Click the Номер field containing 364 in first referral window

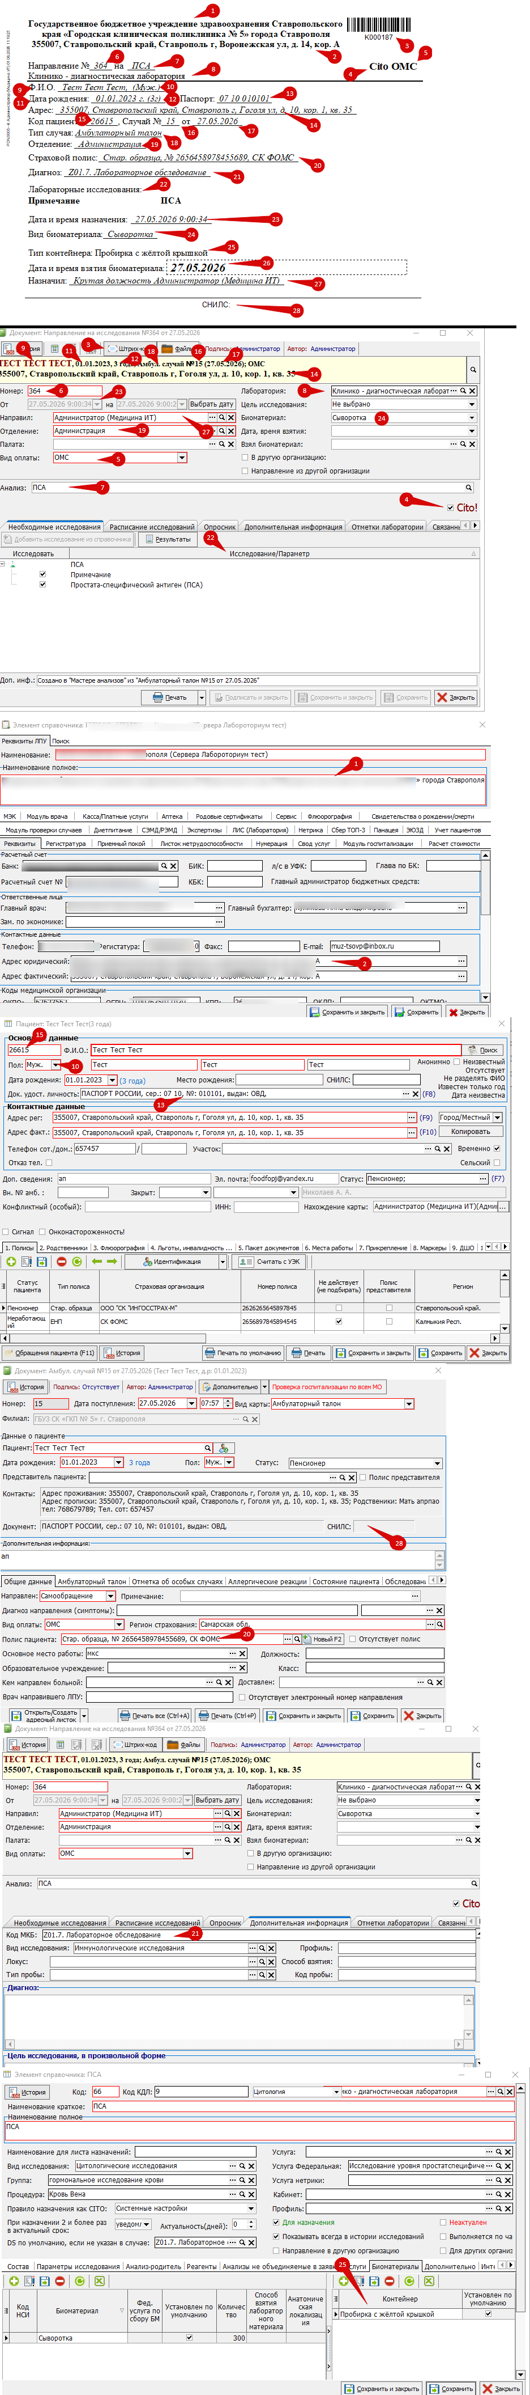[x=64, y=391]
